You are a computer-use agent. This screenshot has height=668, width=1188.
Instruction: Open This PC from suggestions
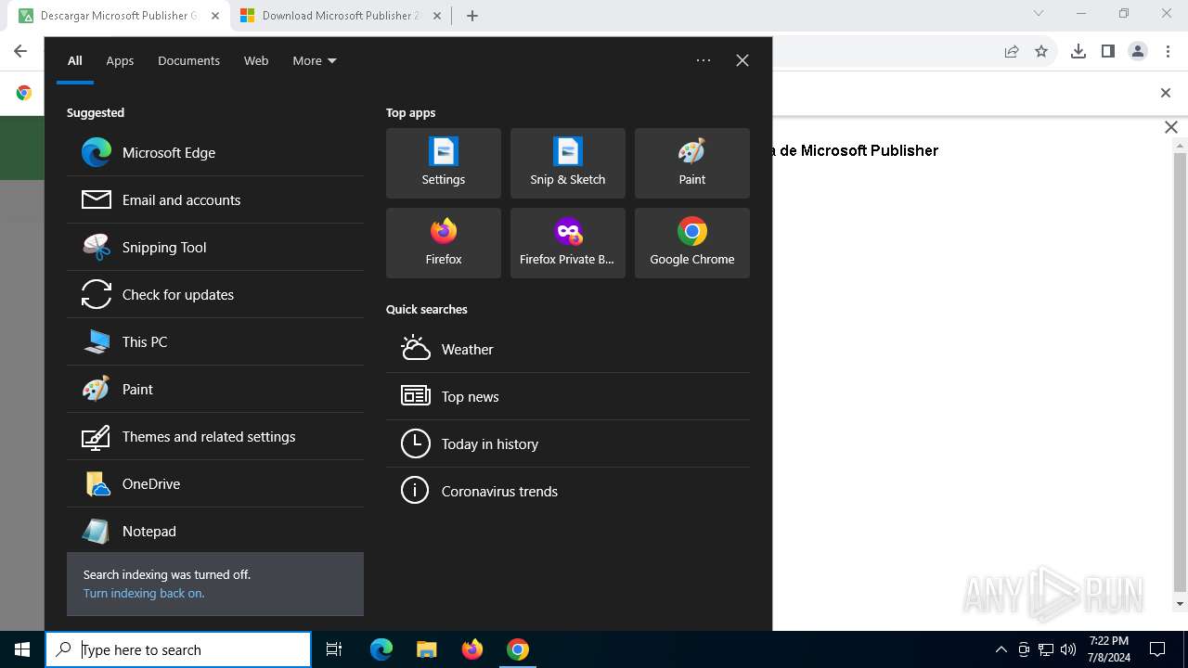(x=215, y=341)
